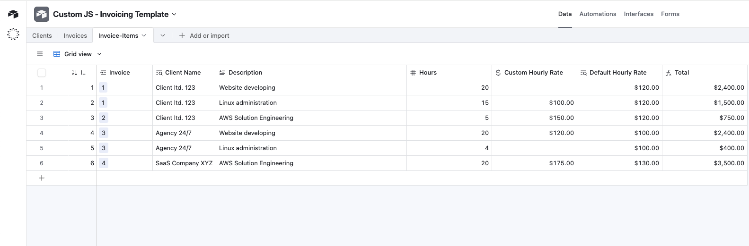Click the $750.00 total cell

coord(705,118)
